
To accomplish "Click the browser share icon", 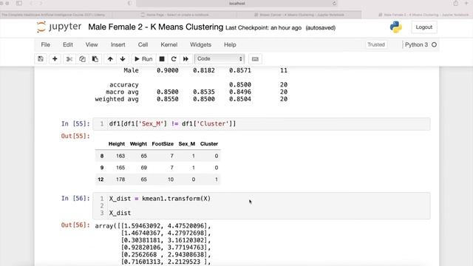I will (456, 3).
